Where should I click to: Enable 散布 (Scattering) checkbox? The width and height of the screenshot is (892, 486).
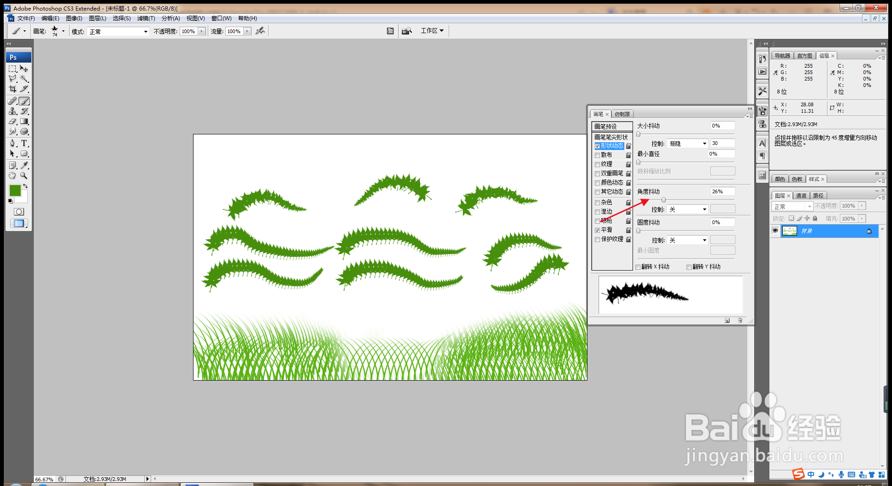[x=598, y=156]
